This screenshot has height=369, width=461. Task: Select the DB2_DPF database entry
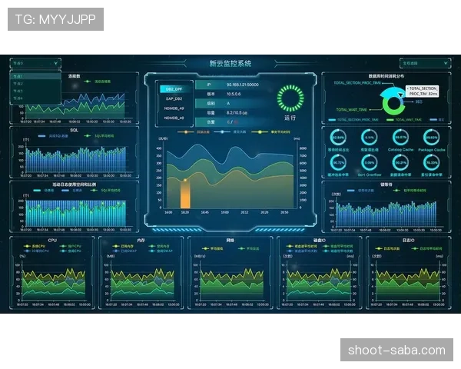tap(174, 89)
